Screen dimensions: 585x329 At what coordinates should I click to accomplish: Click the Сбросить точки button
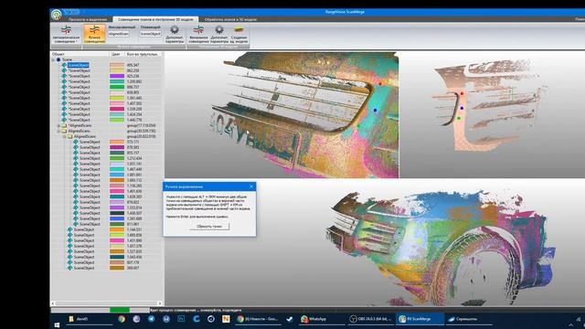(x=209, y=226)
